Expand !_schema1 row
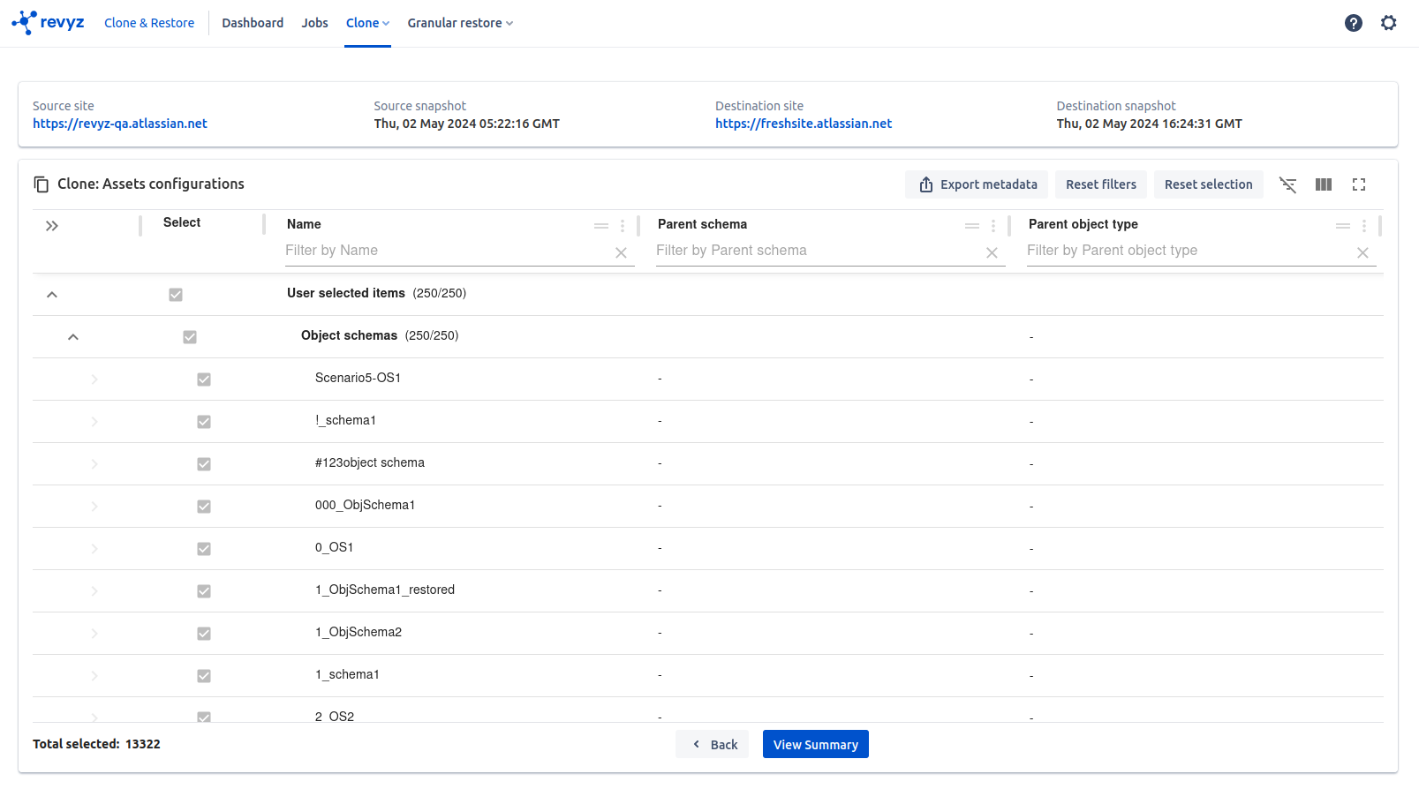This screenshot has height=789, width=1419. pos(94,422)
